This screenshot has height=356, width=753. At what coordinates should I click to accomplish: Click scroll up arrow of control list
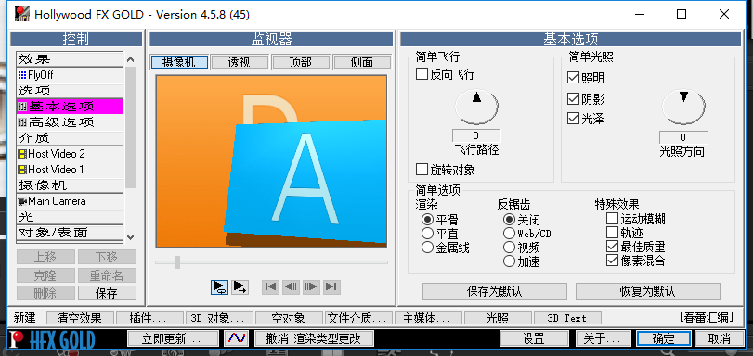pos(131,59)
